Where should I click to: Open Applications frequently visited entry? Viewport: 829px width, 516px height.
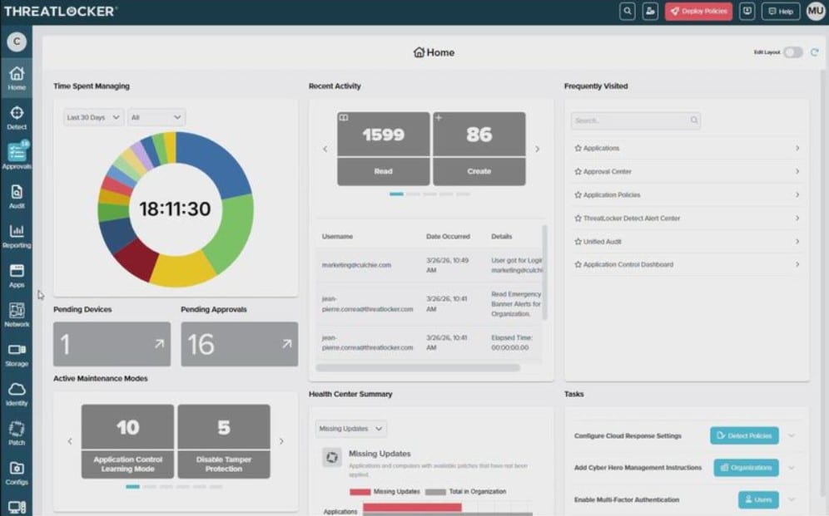(687, 148)
